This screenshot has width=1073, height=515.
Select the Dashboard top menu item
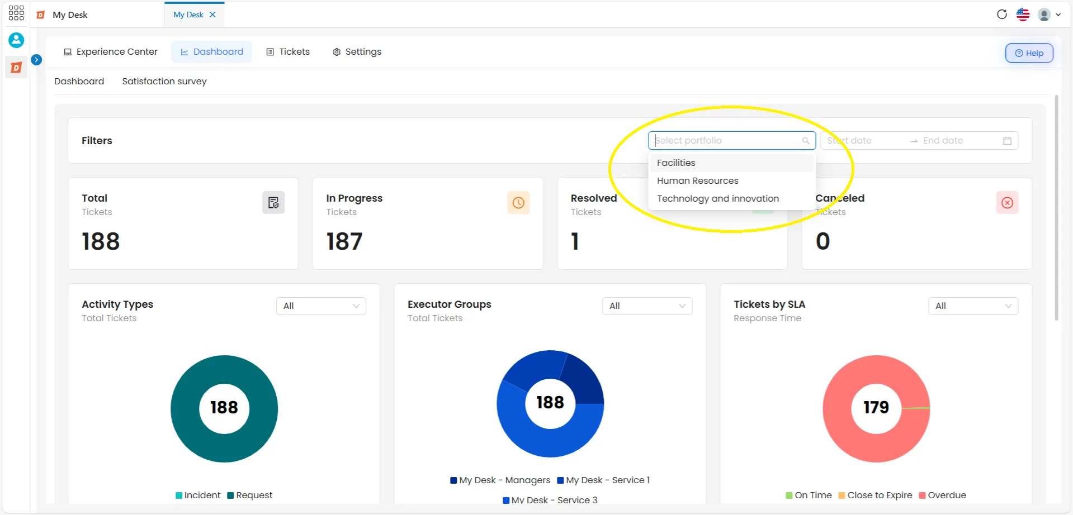[x=212, y=51]
